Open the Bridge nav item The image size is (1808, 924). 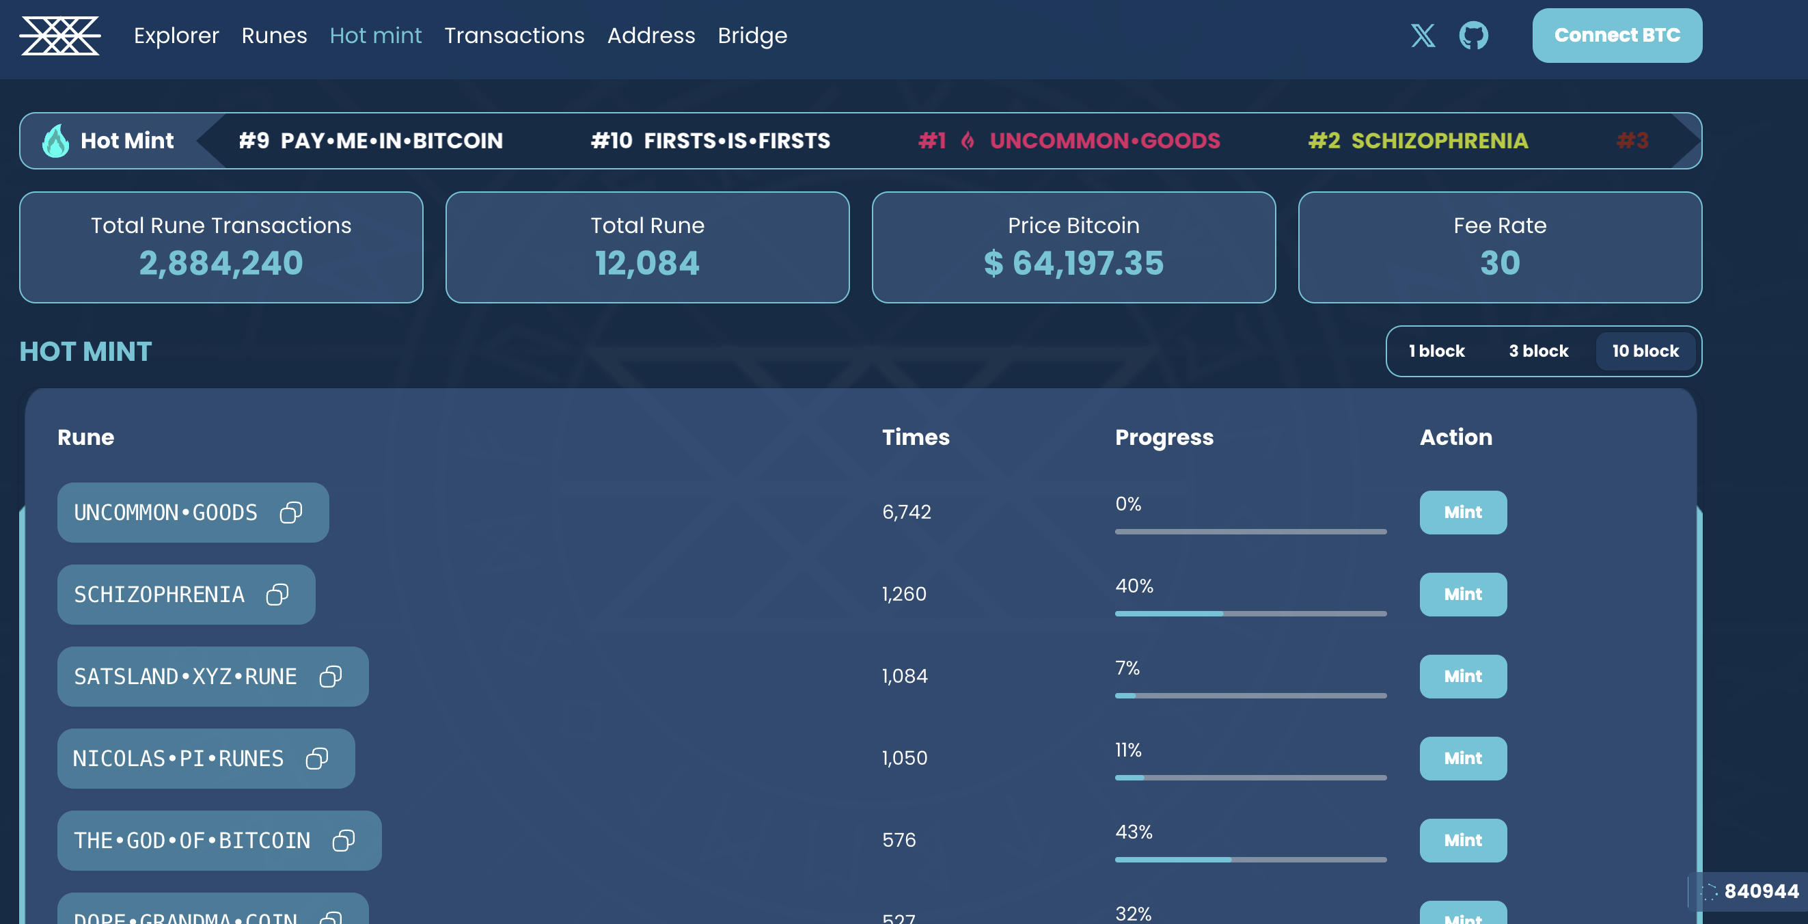click(752, 35)
